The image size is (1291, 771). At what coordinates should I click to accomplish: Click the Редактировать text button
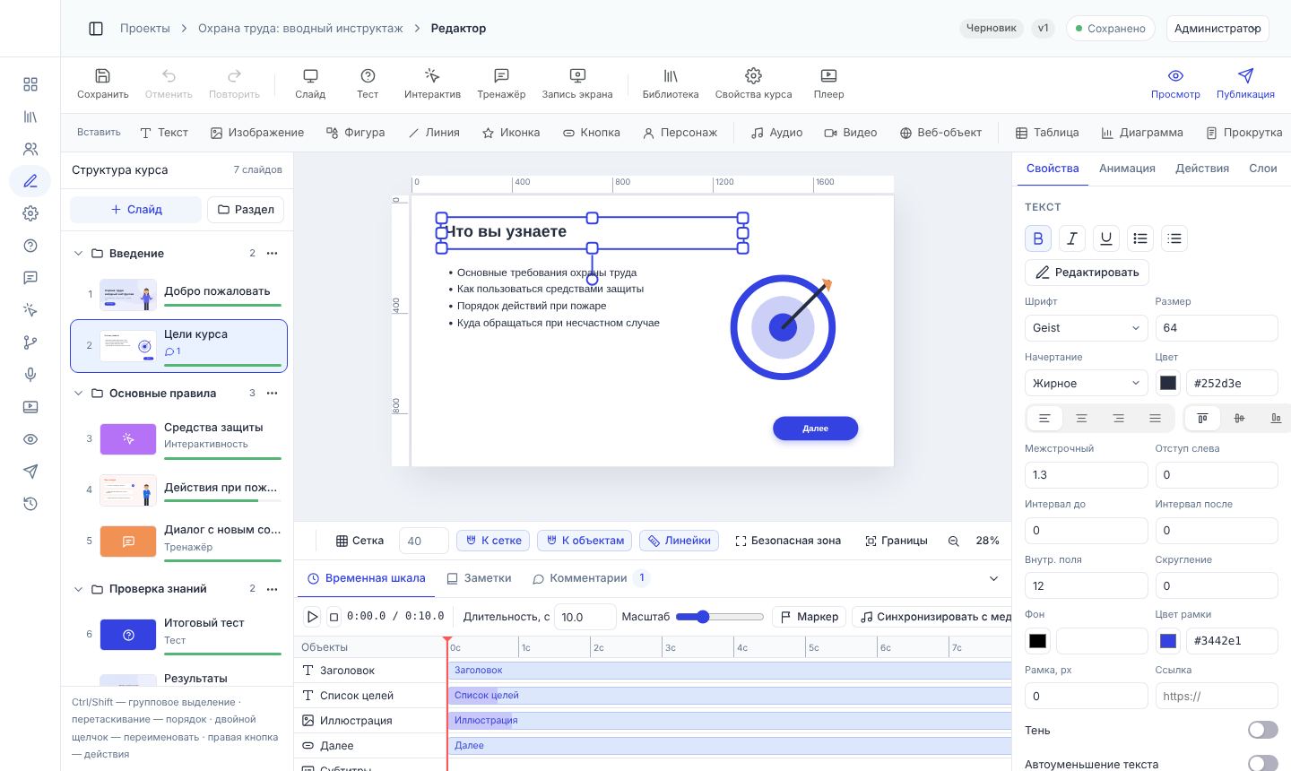[x=1087, y=273]
